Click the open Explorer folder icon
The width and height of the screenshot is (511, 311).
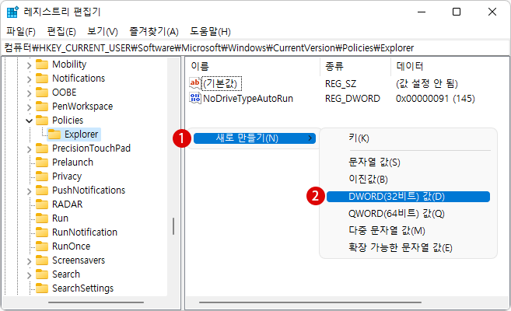tap(54, 135)
